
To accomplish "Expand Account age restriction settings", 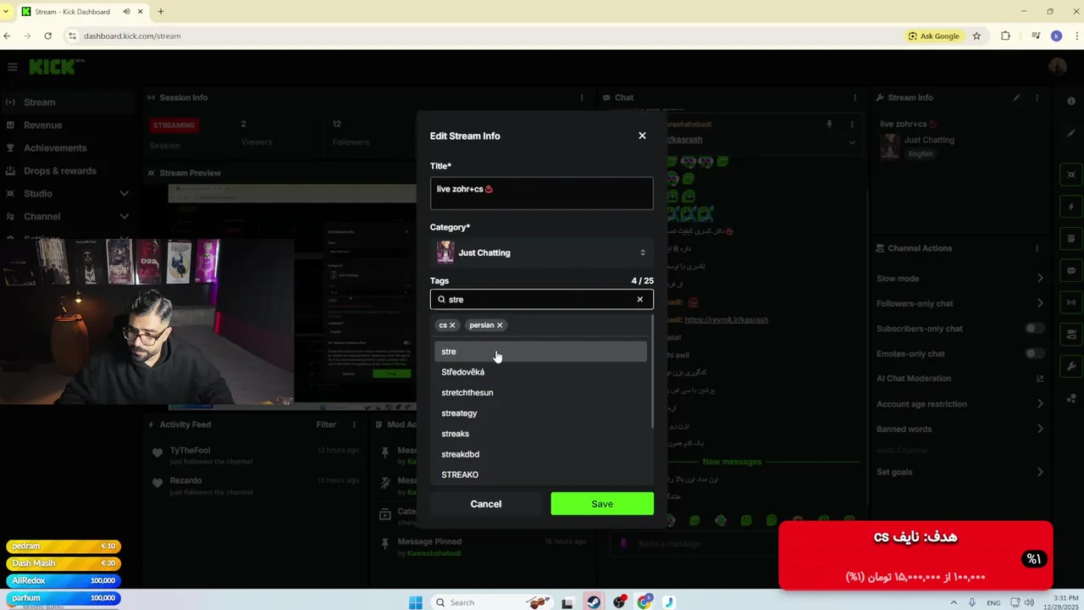I will coord(960,404).
